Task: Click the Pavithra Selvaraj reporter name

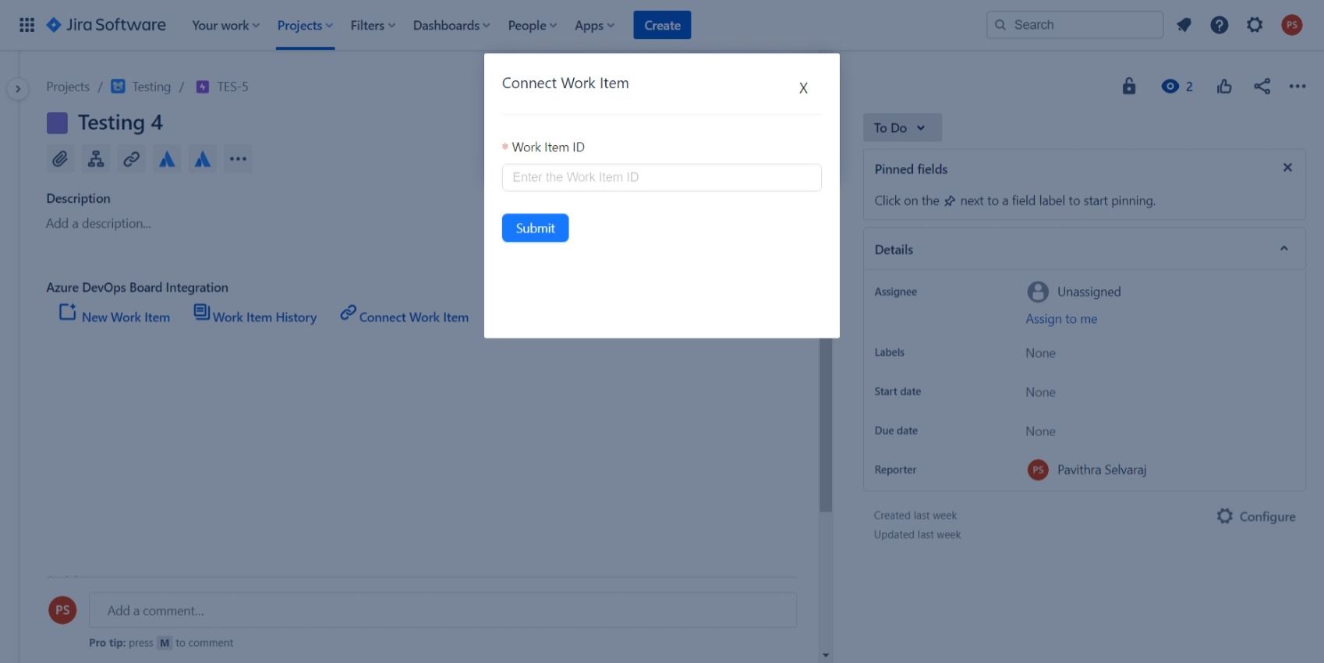Action: coord(1102,470)
